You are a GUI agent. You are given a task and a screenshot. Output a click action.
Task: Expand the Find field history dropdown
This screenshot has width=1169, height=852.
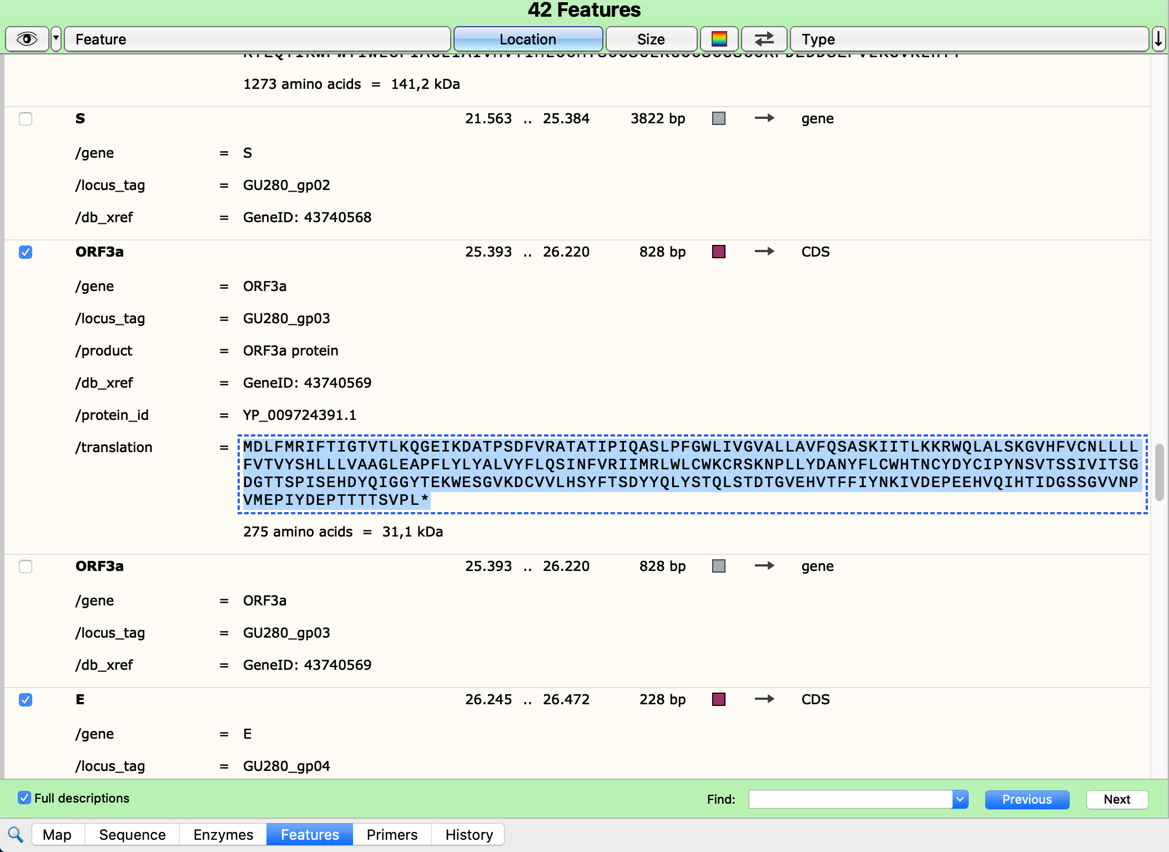click(x=960, y=799)
